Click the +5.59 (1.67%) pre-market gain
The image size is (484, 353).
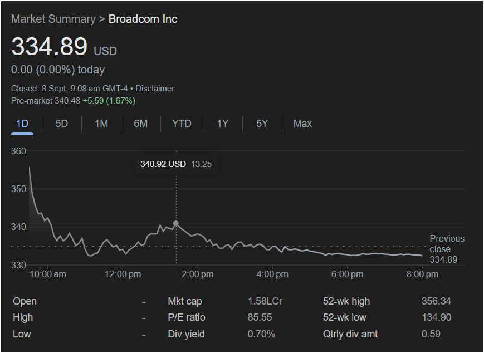(x=109, y=101)
